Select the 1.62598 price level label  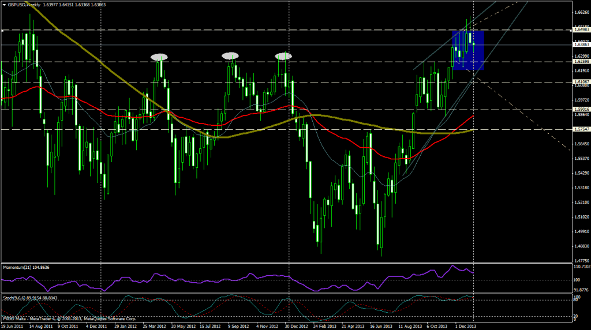(580, 61)
